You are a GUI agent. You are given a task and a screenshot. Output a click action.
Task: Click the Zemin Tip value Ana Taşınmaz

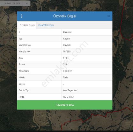[x=70, y=90]
